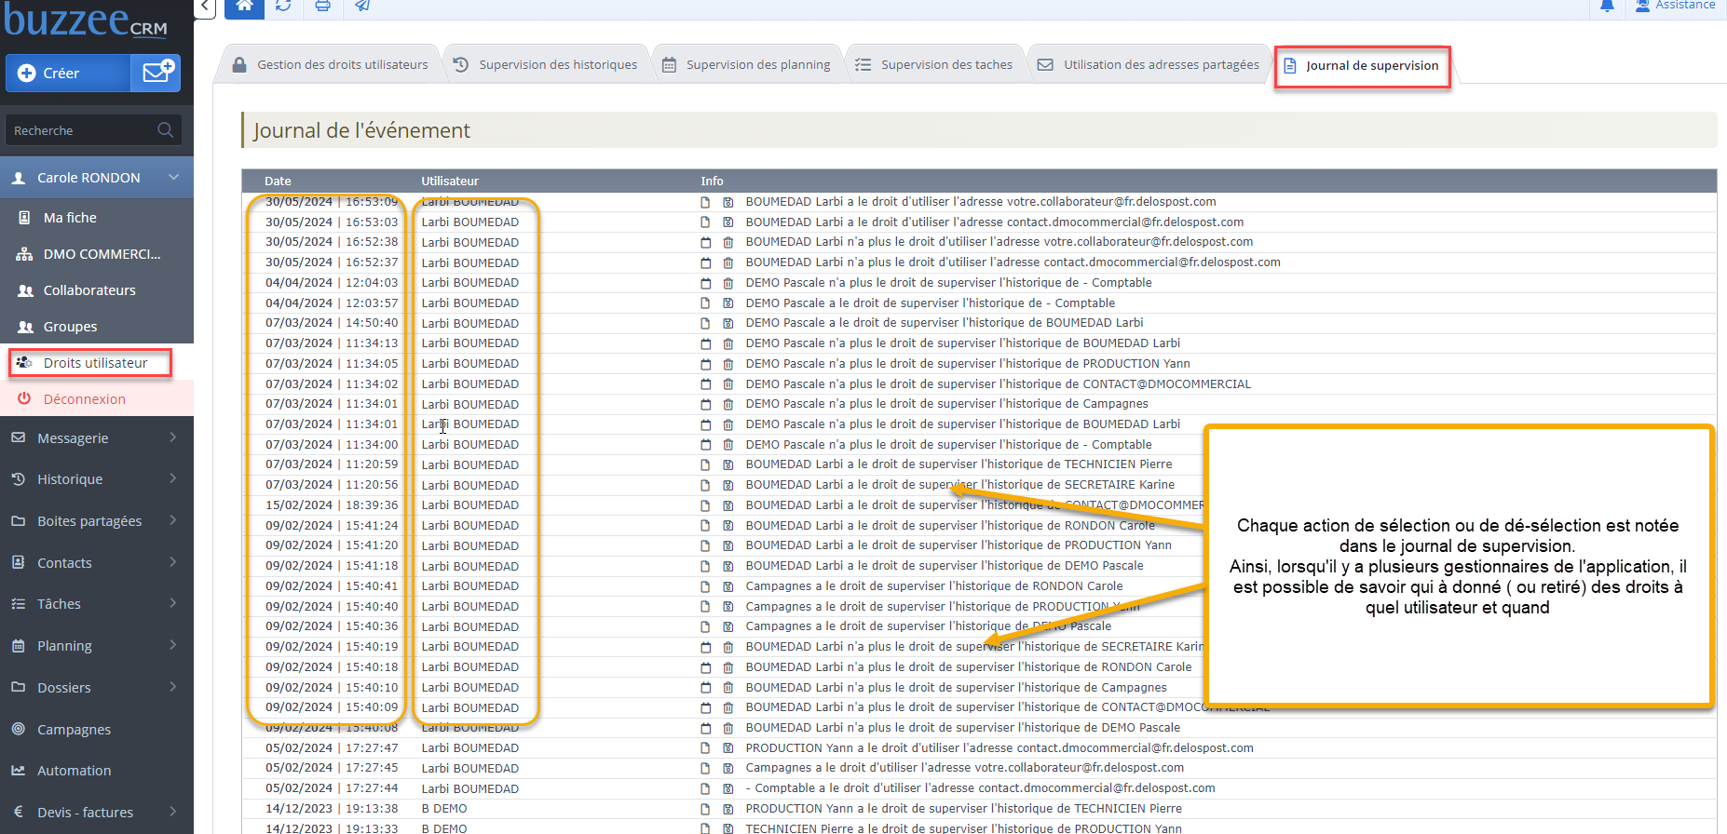The width and height of the screenshot is (1727, 834).
Task: Click the Déconnexion link
Action: (x=84, y=399)
